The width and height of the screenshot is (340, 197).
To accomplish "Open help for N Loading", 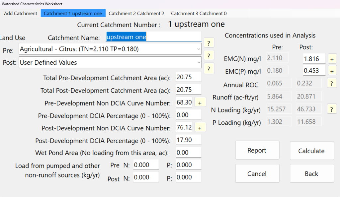I will tap(331, 109).
